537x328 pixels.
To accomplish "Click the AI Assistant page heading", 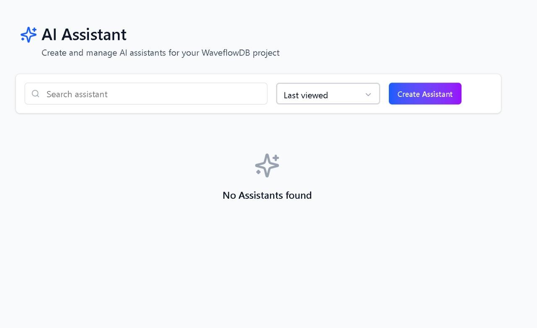I will pyautogui.click(x=84, y=34).
